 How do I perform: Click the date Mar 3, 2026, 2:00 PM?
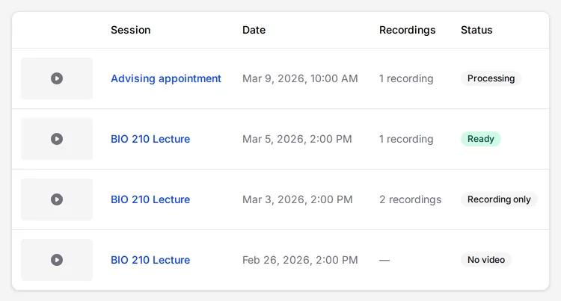click(298, 199)
